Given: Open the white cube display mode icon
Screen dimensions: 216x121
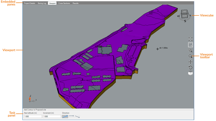Looking at the screenshot, I should [190, 73].
